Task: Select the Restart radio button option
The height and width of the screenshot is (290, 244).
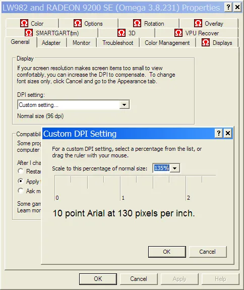Action: tap(21, 171)
